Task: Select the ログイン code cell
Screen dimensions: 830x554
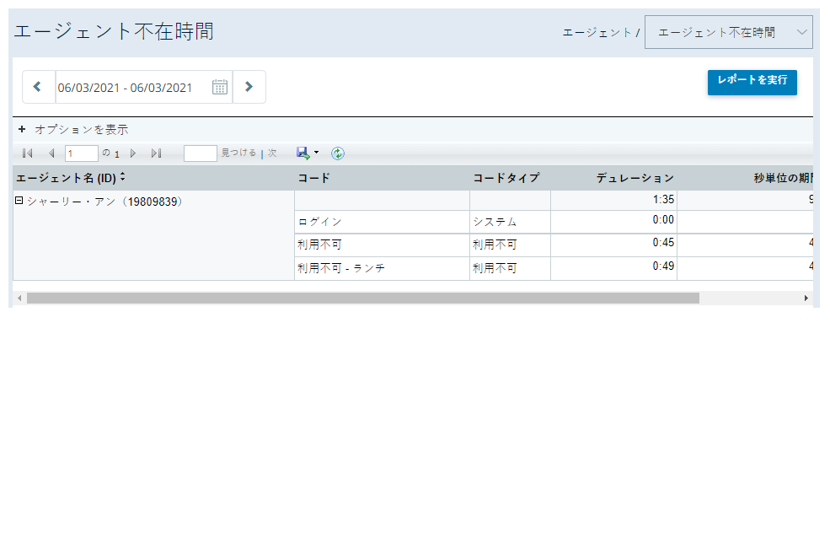Action: pos(382,222)
